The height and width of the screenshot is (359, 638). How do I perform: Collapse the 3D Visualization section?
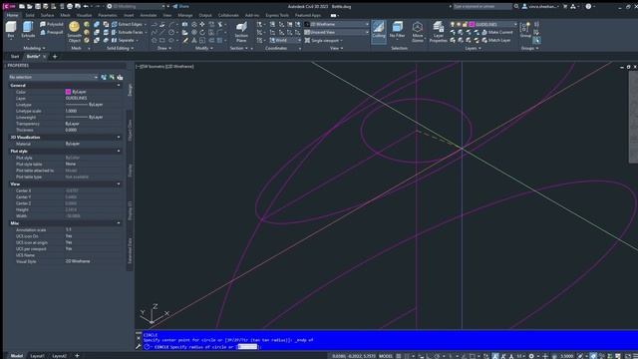[x=119, y=138]
